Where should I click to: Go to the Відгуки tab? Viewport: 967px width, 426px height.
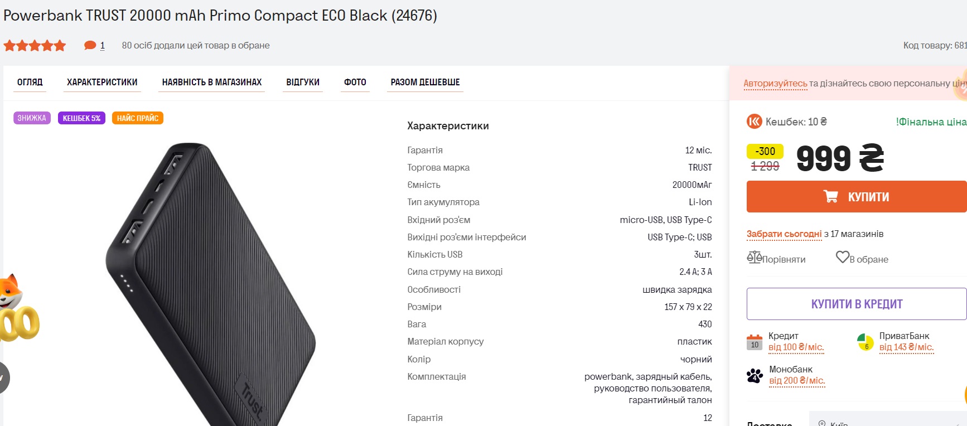pos(303,82)
